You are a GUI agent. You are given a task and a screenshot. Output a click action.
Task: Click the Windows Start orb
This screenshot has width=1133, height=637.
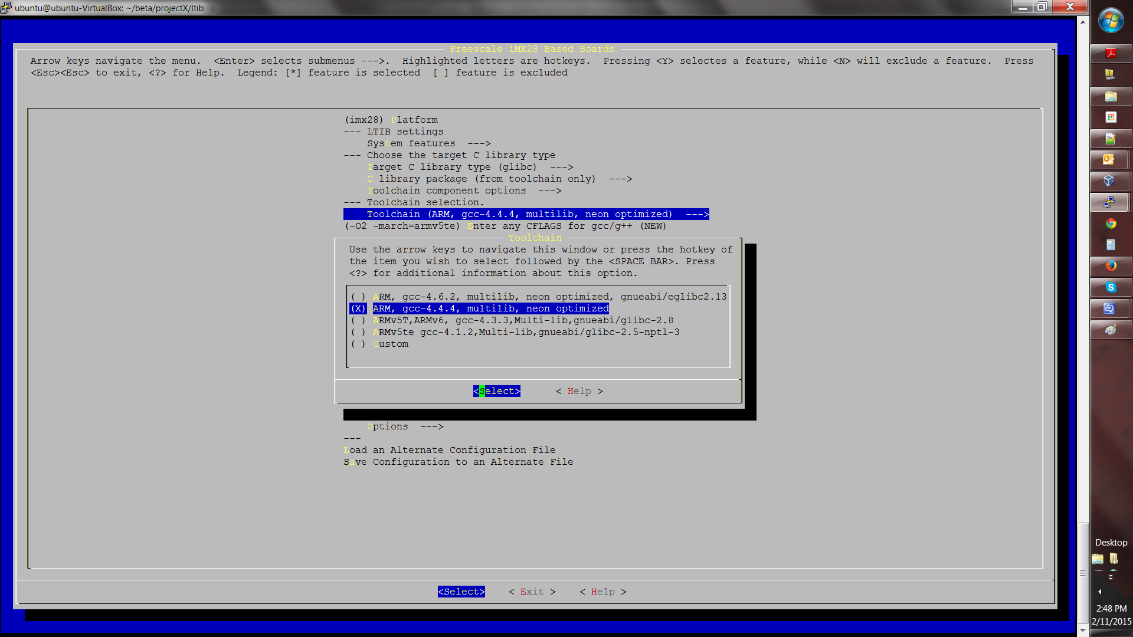(1111, 21)
